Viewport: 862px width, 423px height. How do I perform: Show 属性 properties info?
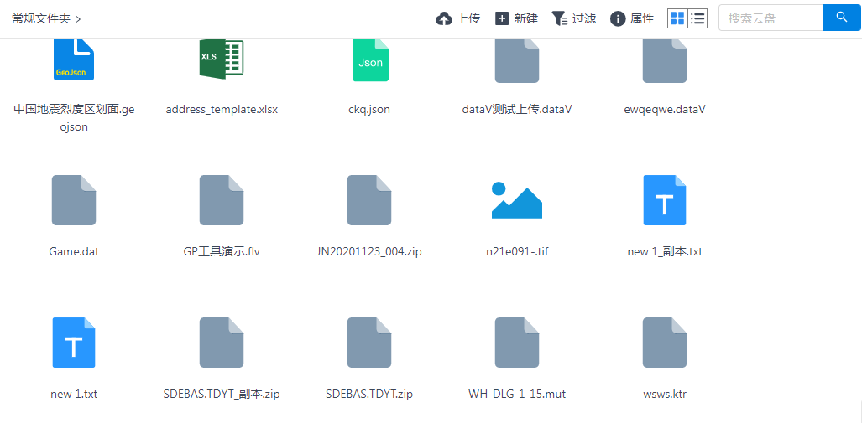[632, 18]
